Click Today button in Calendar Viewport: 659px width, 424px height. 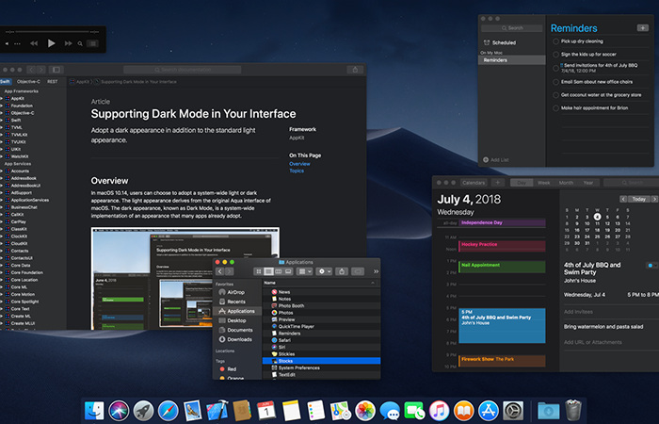[x=639, y=199]
